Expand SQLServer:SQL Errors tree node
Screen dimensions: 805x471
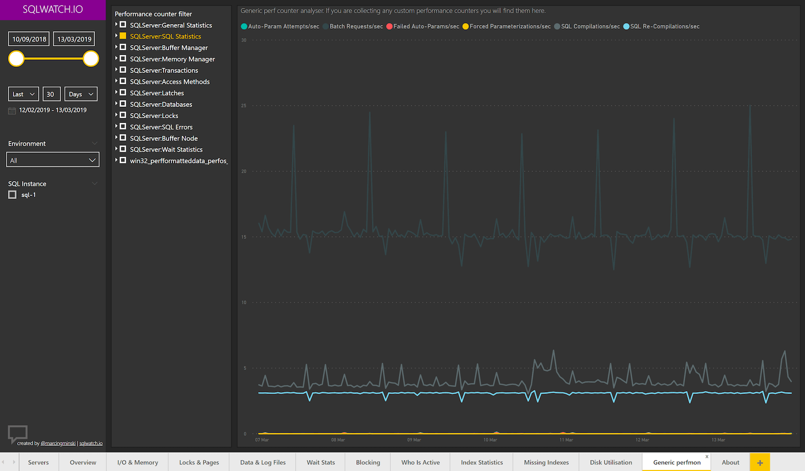click(116, 126)
